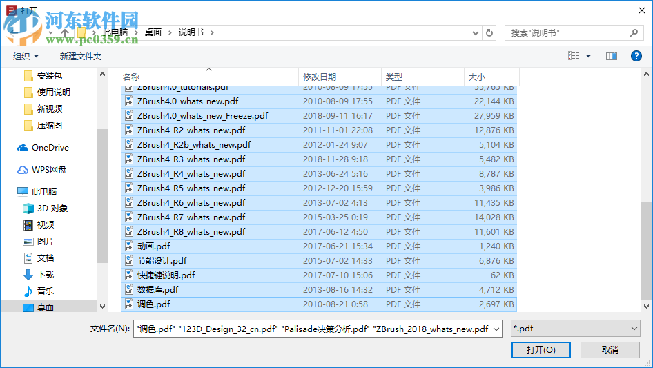Select 节能设计.pdf file
The width and height of the screenshot is (653, 368).
319,261
